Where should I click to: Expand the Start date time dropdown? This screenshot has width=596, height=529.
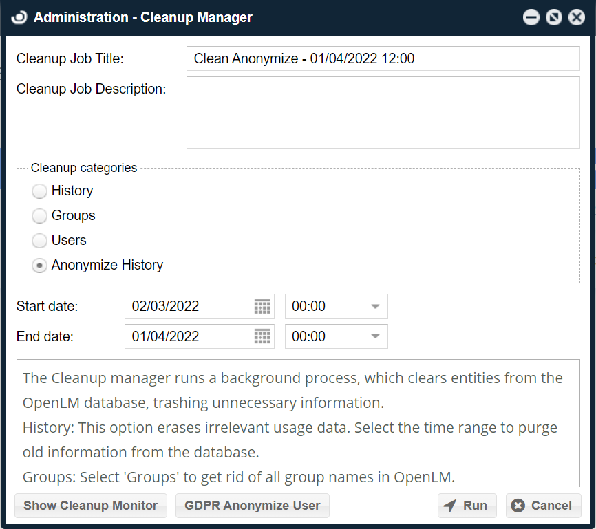pos(375,307)
